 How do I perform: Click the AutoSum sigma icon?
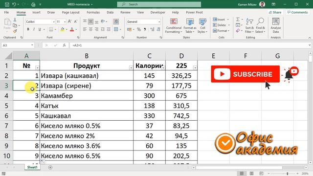[238, 20]
